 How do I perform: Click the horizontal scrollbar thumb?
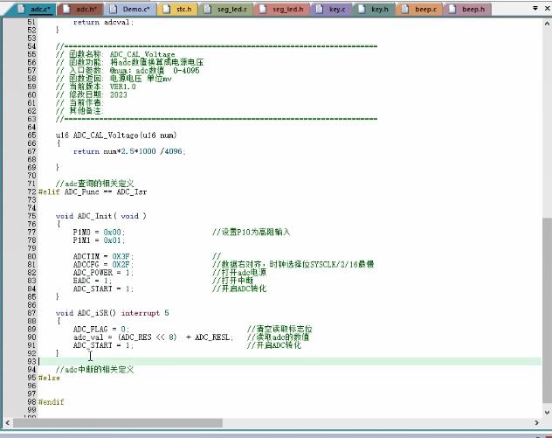118,422
